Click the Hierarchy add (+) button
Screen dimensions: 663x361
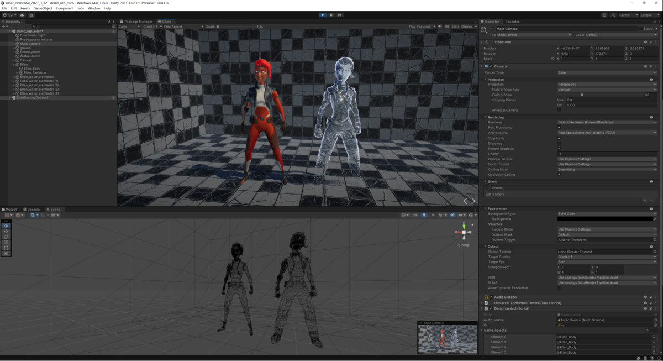pos(3,26)
